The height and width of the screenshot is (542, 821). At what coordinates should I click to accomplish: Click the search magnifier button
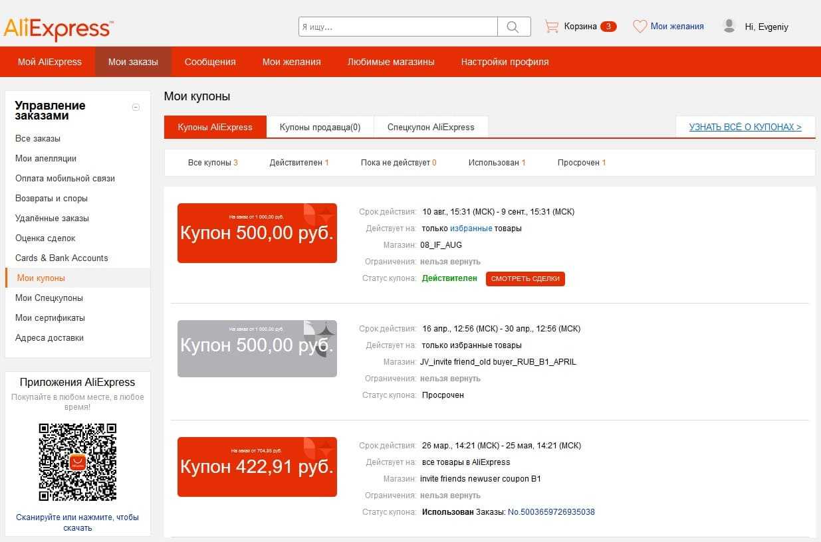(514, 27)
